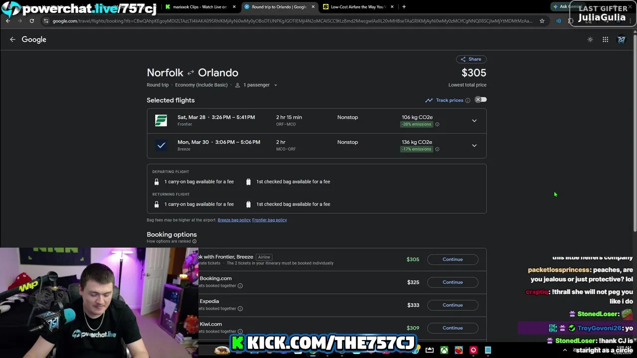This screenshot has width=637, height=358.
Task: Click departing 1st checked bag fee text
Action: (293, 181)
